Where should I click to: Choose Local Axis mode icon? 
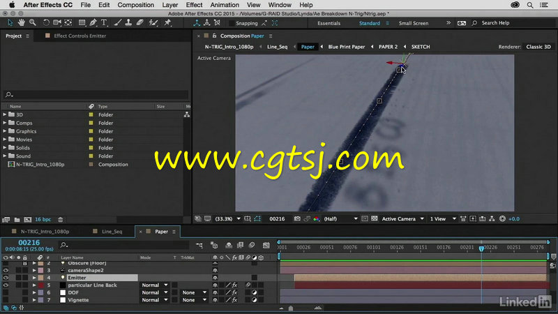[x=197, y=23]
